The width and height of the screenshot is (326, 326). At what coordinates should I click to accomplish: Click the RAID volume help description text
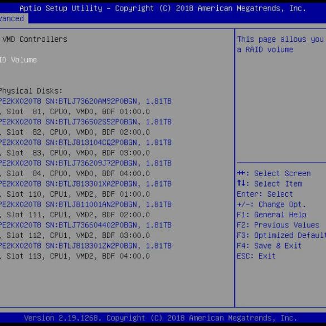point(281,45)
